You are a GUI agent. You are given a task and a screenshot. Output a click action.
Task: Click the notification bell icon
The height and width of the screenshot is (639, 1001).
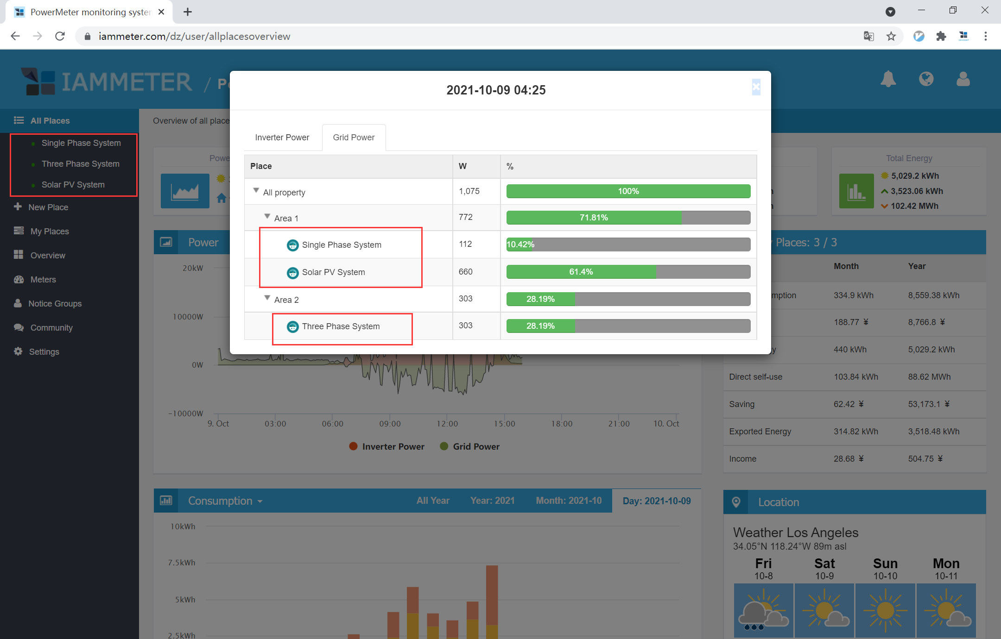point(888,79)
